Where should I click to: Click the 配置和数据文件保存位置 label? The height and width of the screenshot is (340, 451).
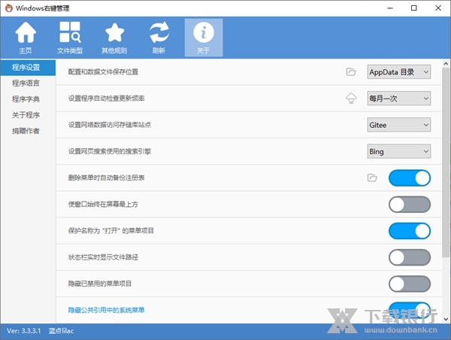pyautogui.click(x=103, y=71)
